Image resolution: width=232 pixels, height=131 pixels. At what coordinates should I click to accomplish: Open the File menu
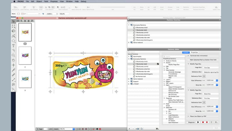(27, 1)
